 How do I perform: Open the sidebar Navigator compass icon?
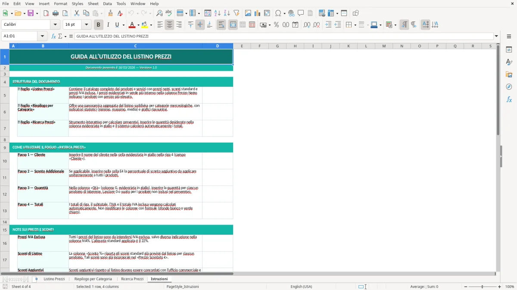coord(509,87)
